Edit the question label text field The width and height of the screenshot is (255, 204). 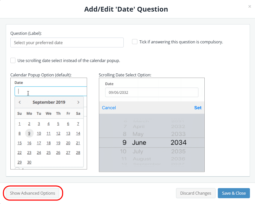[x=67, y=42]
